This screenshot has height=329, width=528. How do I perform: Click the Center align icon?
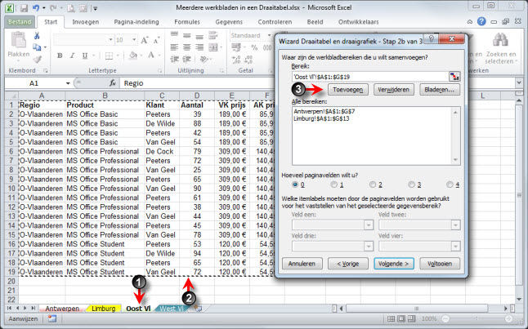[x=187, y=48]
